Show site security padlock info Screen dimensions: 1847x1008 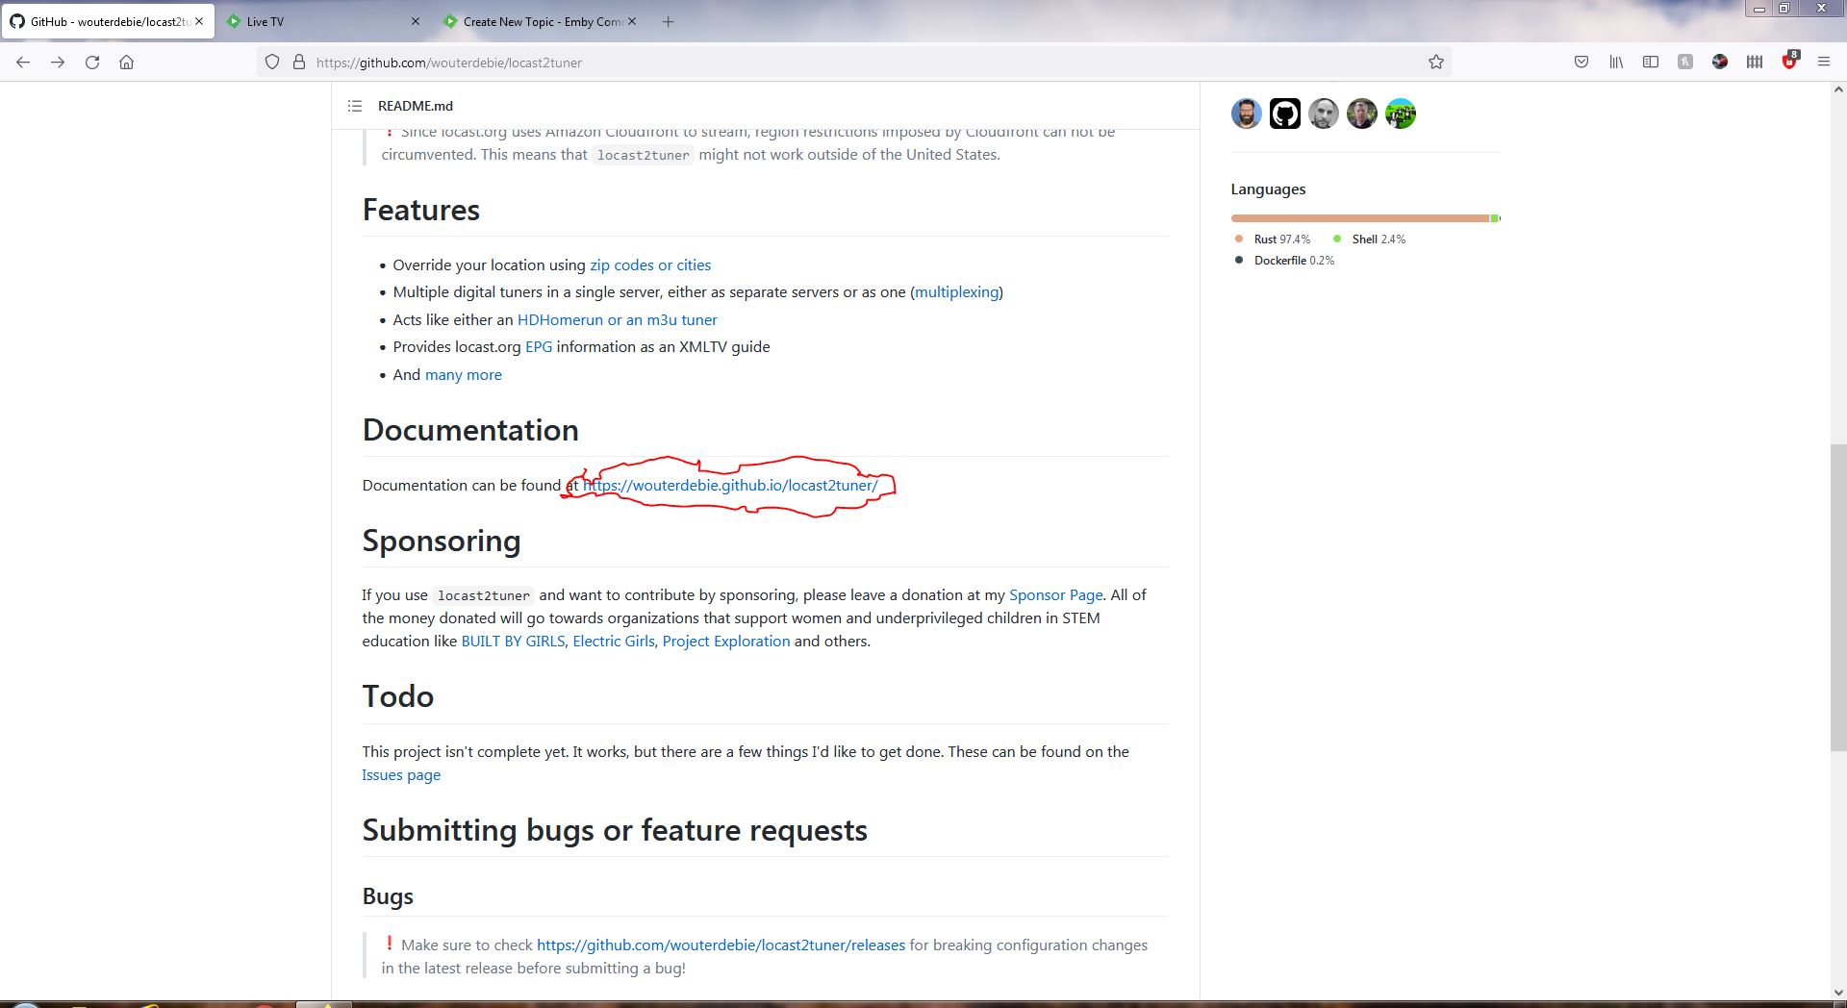coord(298,62)
